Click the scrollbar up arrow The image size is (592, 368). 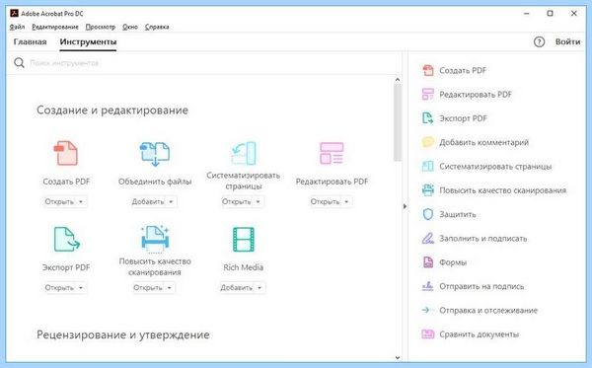pos(398,79)
